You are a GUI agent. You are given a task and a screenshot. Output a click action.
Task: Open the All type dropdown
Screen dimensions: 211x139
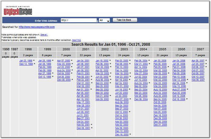(x=104, y=21)
